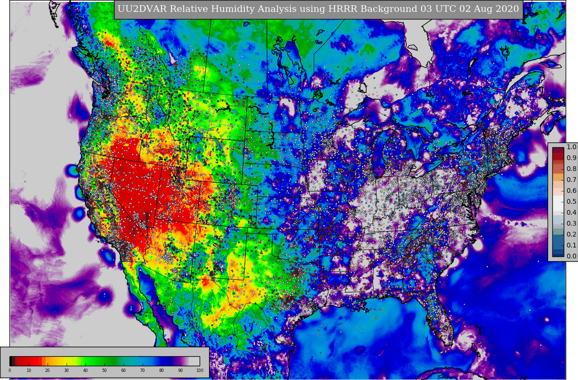Pick the '0.5' label on right colorbar
The height and width of the screenshot is (380, 578).
(571, 202)
